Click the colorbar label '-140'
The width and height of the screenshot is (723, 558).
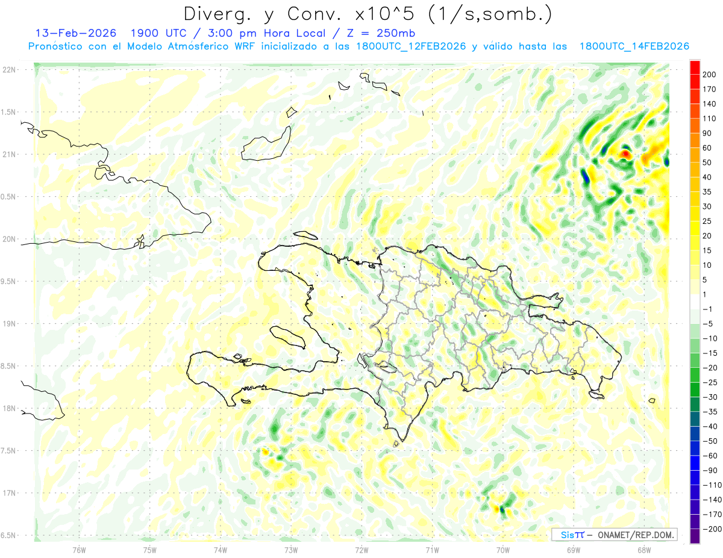[711, 500]
